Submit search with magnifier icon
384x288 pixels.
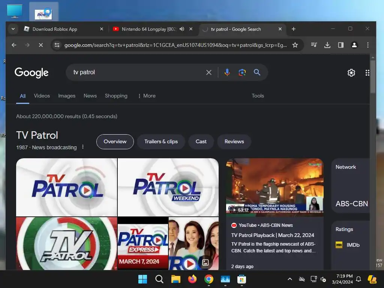(257, 72)
